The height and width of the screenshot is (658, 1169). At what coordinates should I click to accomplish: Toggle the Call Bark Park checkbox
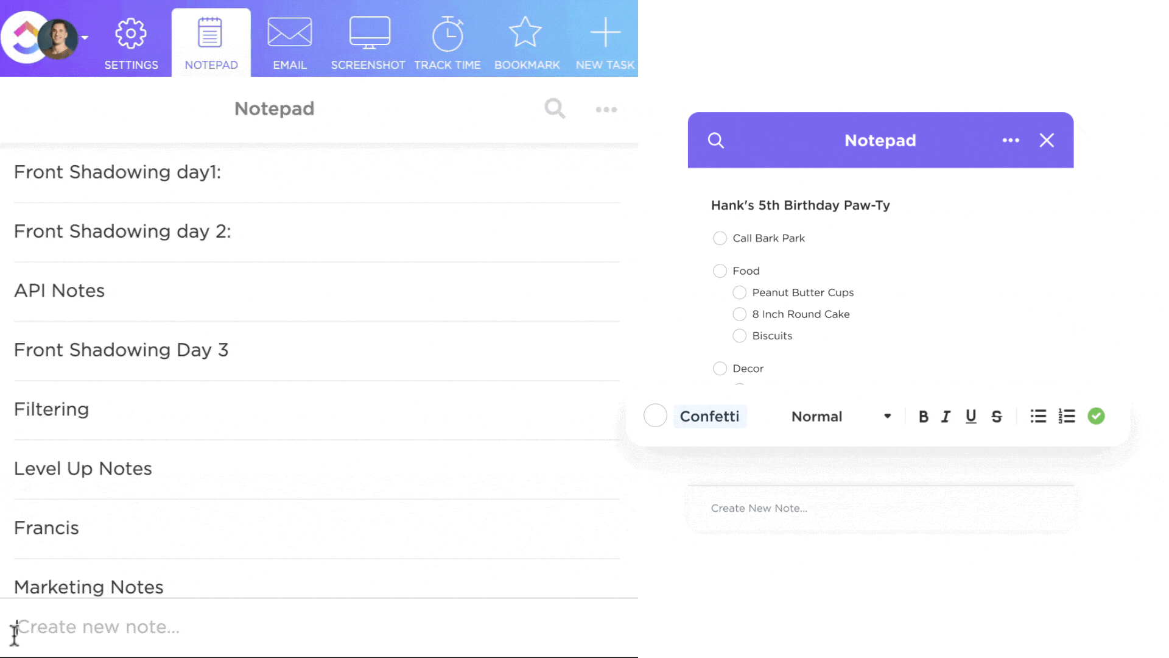coord(718,237)
